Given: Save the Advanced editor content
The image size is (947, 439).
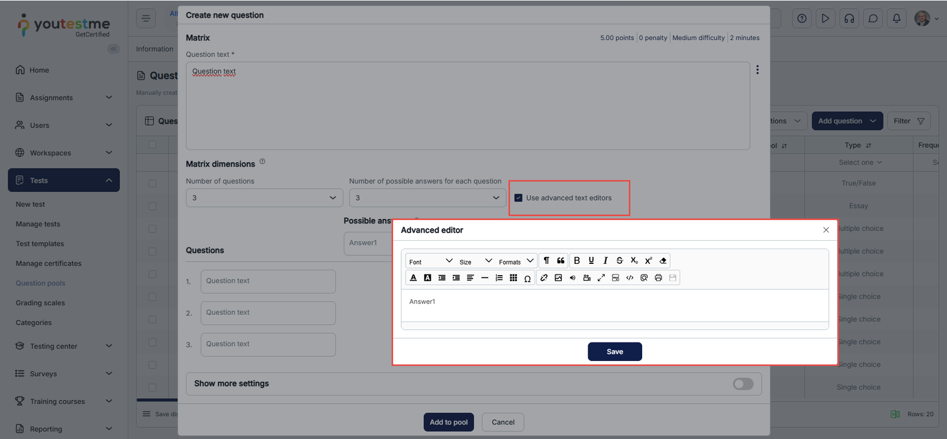Looking at the screenshot, I should [614, 351].
